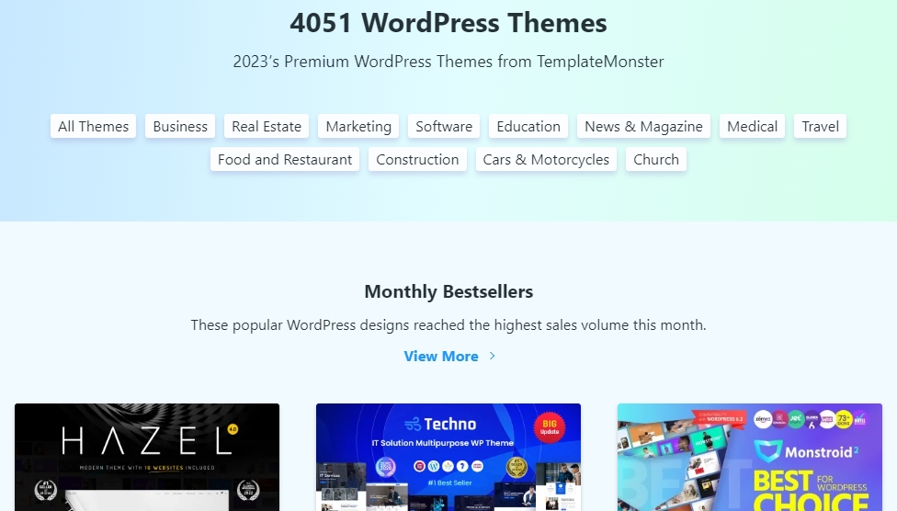
Task: Open Food and Restaurant themes
Action: (x=285, y=160)
